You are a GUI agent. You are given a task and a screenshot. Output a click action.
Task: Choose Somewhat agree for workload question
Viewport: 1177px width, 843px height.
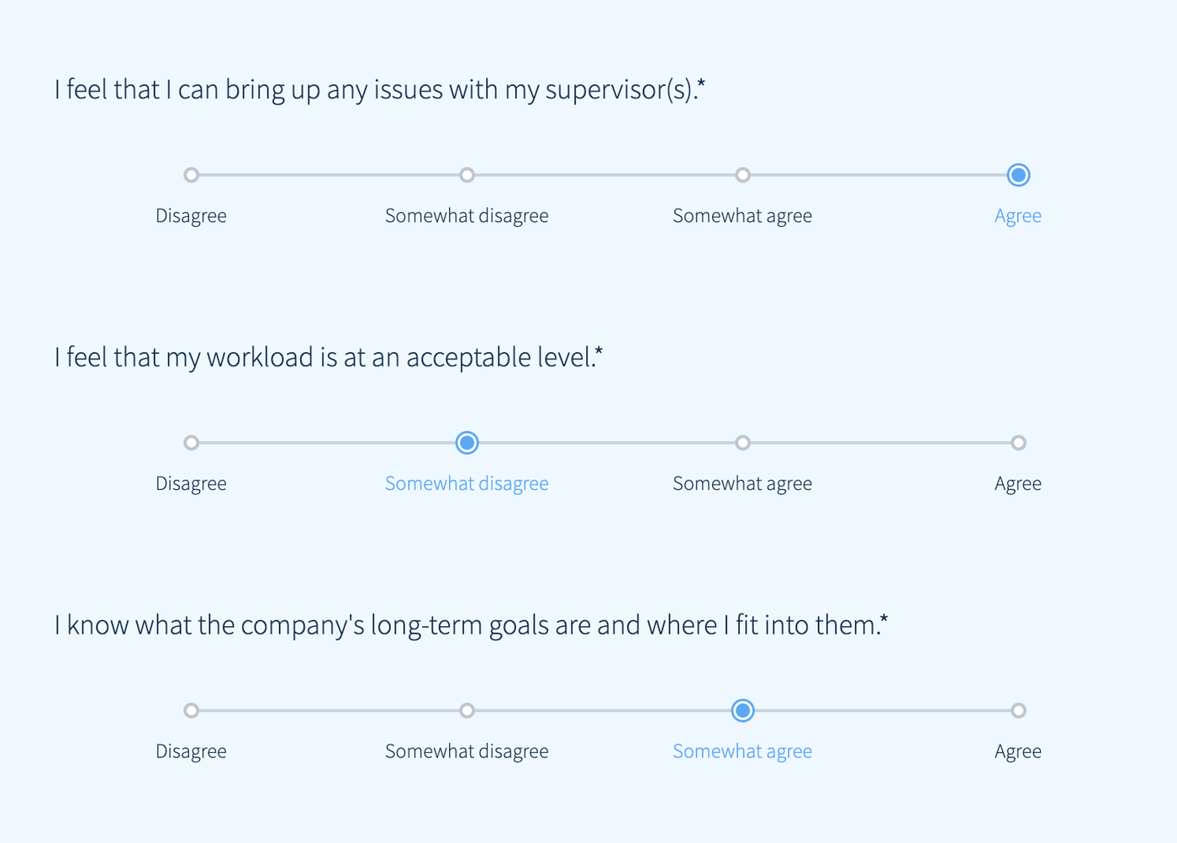click(x=742, y=443)
